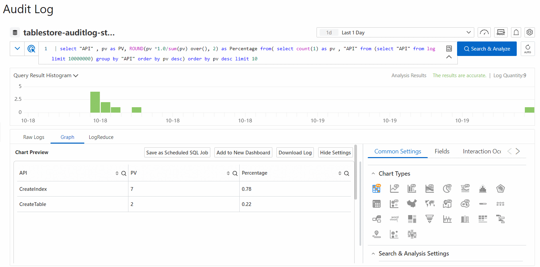Click the tallest green histogram bar
The width and height of the screenshot is (540, 267).
point(95,102)
